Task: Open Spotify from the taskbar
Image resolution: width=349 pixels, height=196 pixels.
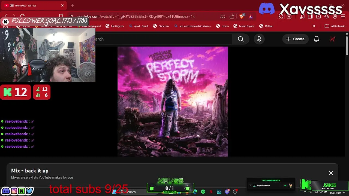Action: [x=203, y=192]
